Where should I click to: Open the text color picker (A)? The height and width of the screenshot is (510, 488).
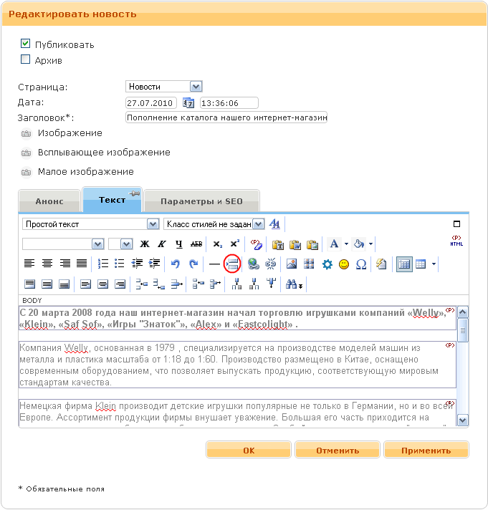[x=334, y=244]
